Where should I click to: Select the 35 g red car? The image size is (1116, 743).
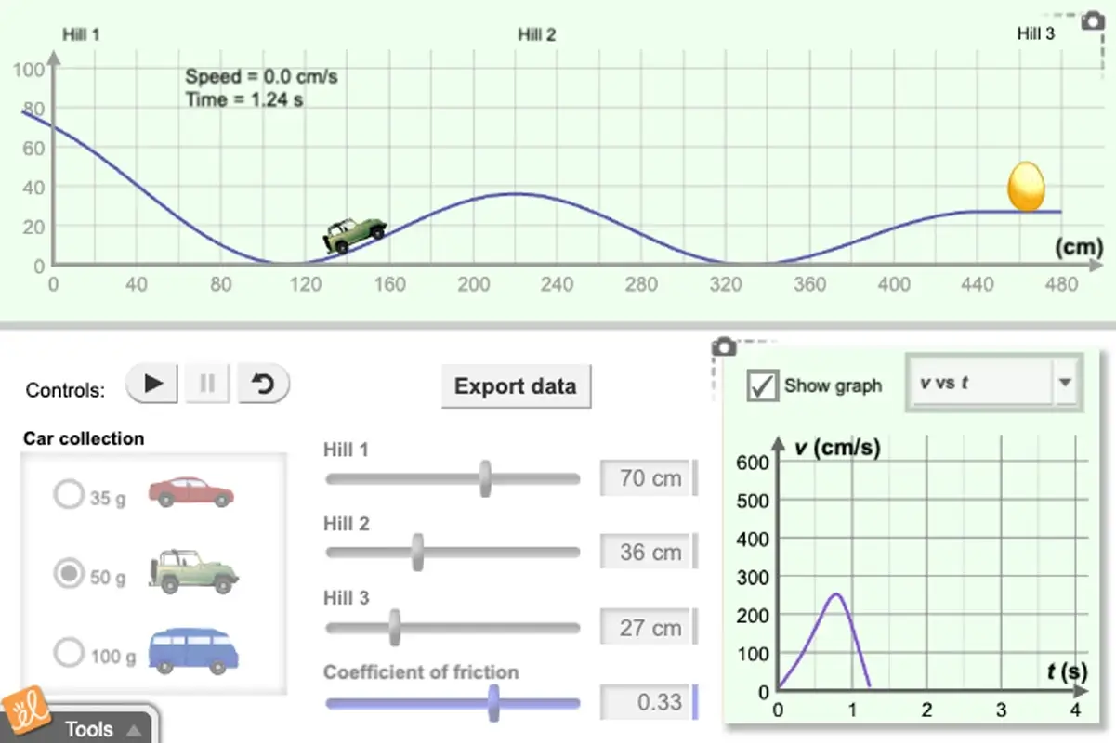pyautogui.click(x=68, y=495)
